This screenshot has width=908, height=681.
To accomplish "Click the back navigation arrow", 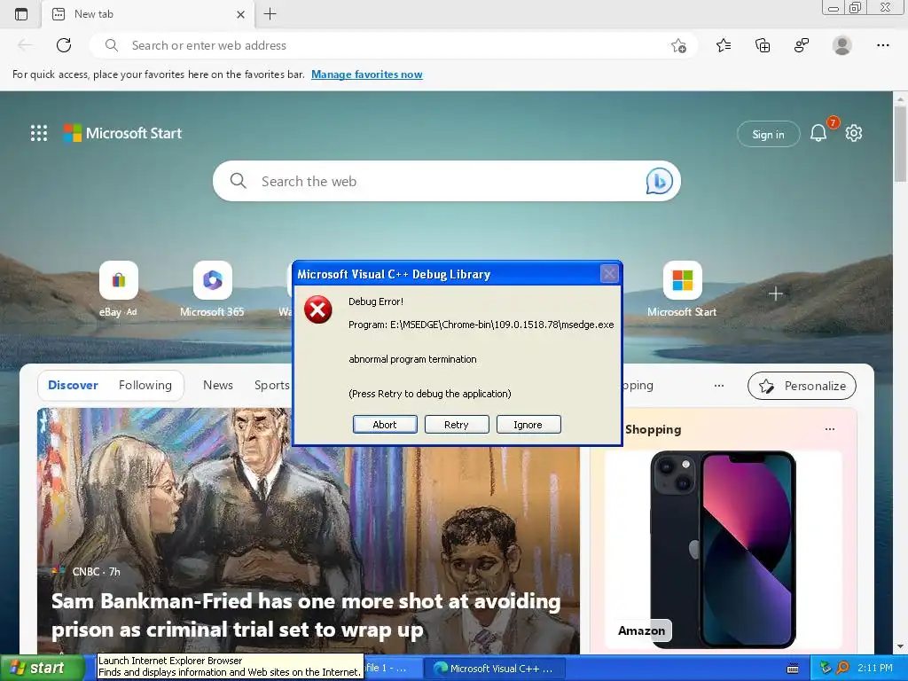I will 25,45.
